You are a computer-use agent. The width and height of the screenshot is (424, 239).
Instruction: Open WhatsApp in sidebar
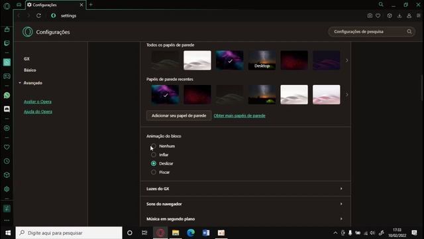[7, 96]
